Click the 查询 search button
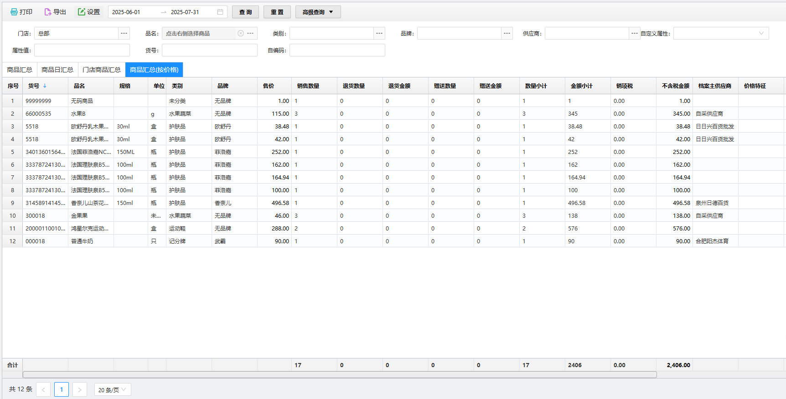The width and height of the screenshot is (786, 399). coord(245,12)
